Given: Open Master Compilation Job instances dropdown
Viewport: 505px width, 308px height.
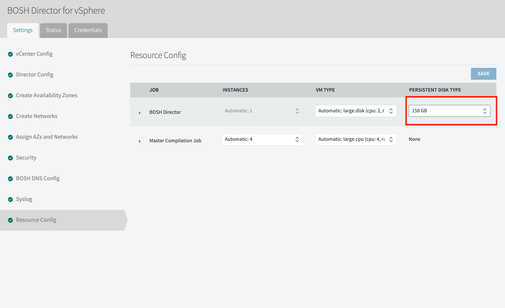Looking at the screenshot, I should 262,139.
